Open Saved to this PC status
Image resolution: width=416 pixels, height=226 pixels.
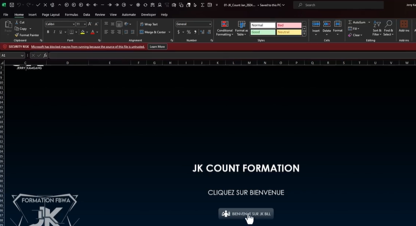click(271, 5)
